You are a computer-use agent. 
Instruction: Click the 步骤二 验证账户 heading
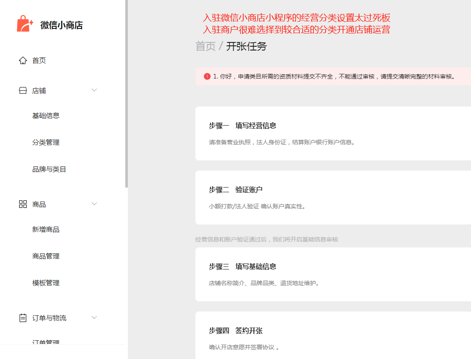(x=235, y=190)
